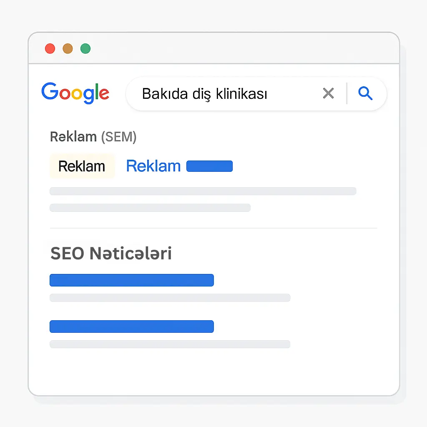
Task: Open the first blue SEO result title
Action: (131, 280)
